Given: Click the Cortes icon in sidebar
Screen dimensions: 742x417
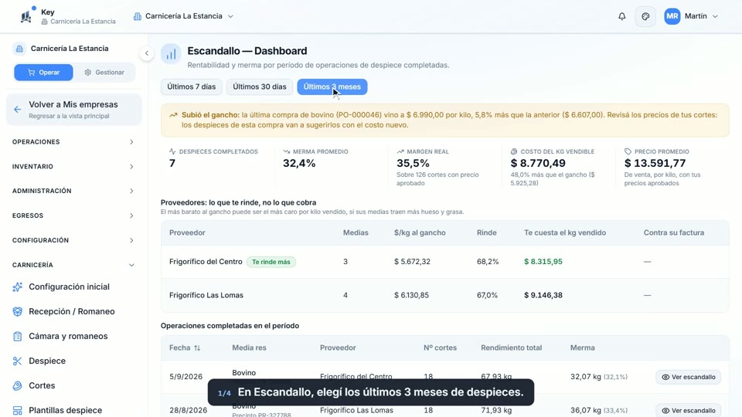Looking at the screenshot, I should (18, 385).
